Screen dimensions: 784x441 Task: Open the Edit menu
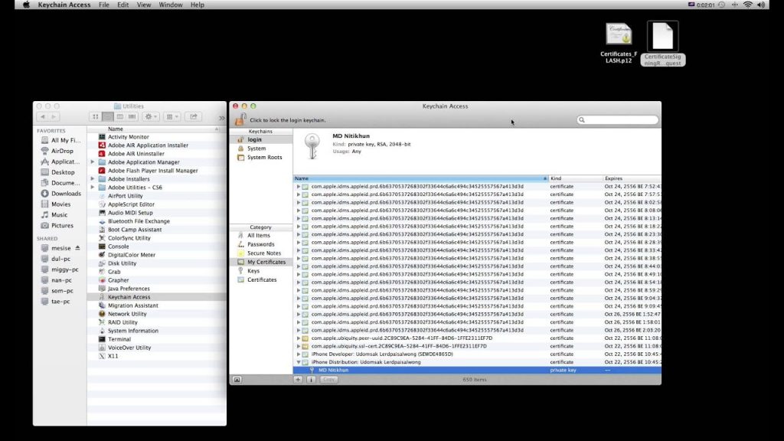coord(122,5)
